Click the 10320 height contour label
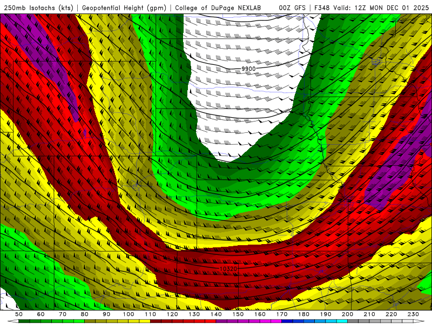Viewport: 432px width, 324px height. tap(228, 268)
